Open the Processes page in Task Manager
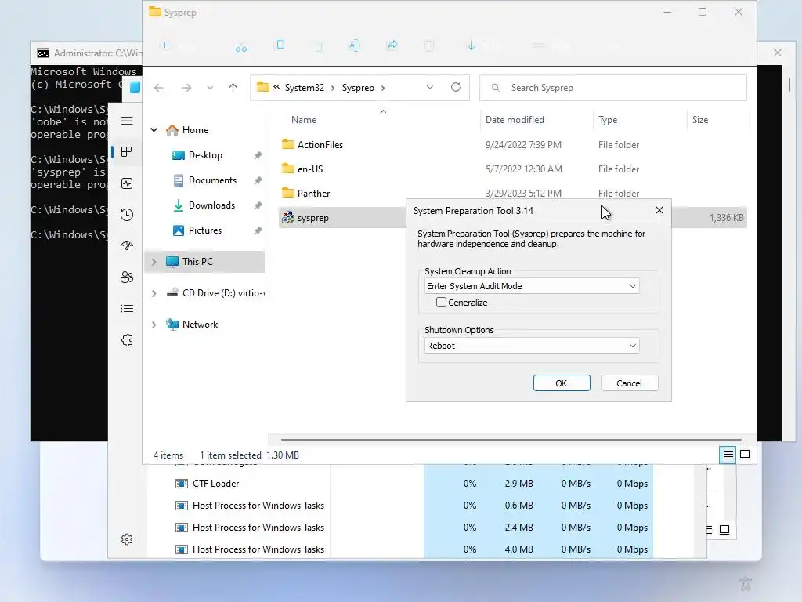This screenshot has height=602, width=802. pyautogui.click(x=126, y=152)
